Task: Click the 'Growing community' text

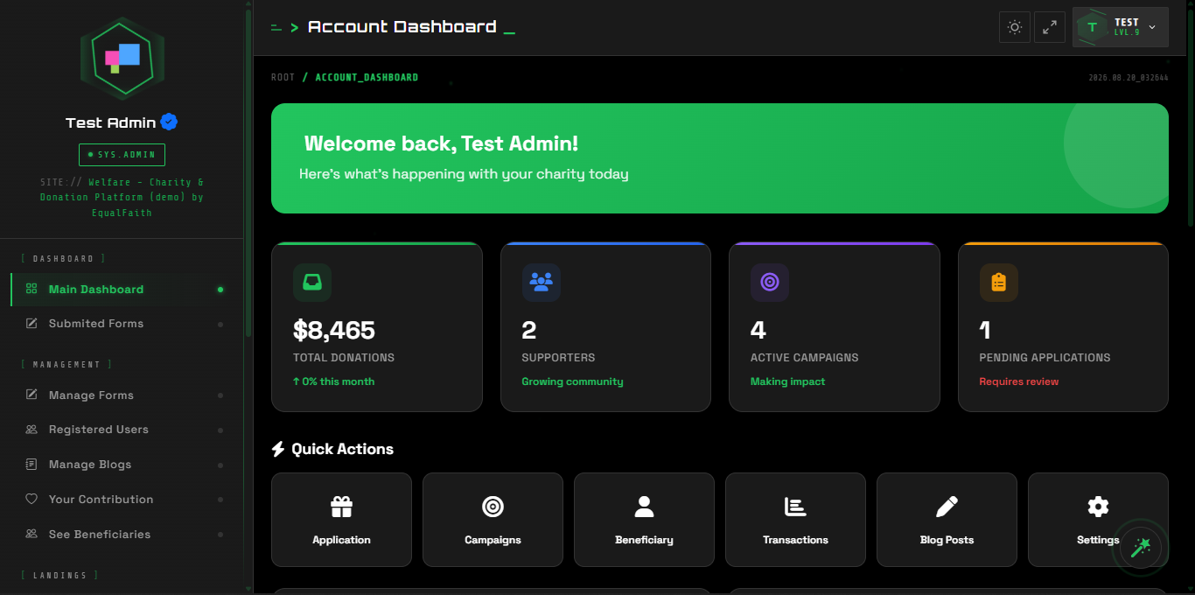Action: 572,381
